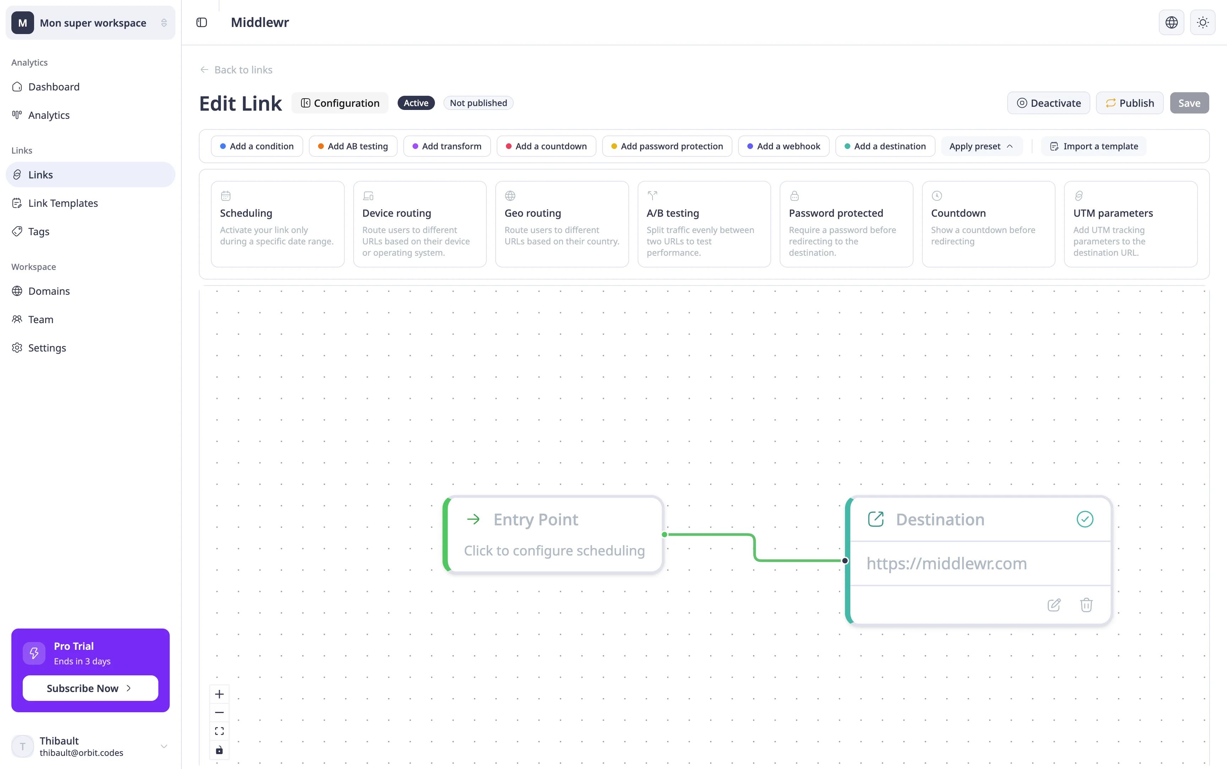Image resolution: width=1227 pixels, height=769 pixels.
Task: Add transform node
Action: pos(447,146)
